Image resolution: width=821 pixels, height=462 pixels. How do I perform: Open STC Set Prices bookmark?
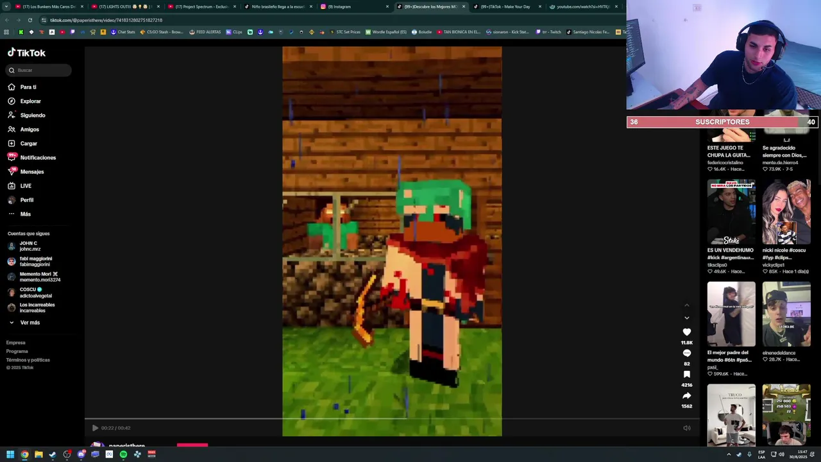tap(344, 32)
